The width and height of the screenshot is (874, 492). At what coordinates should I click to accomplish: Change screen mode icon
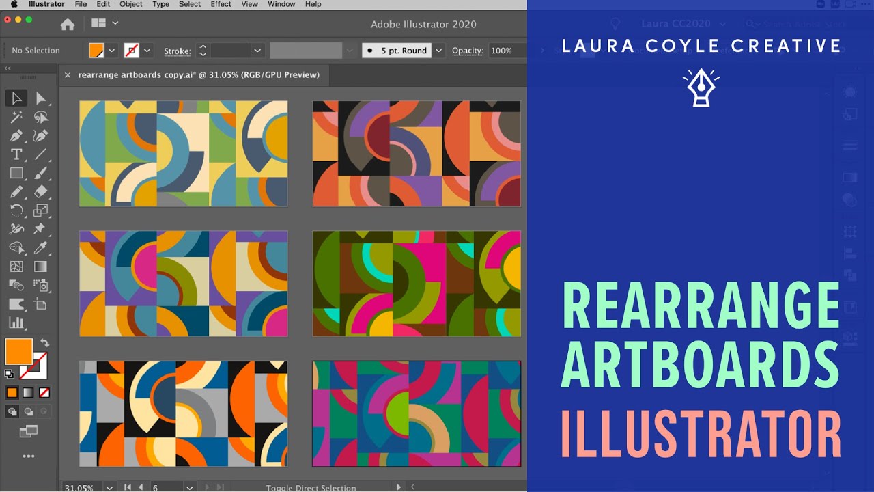point(28,431)
